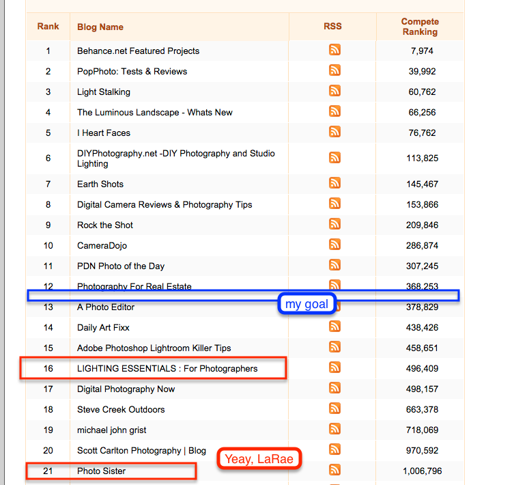Select the Earth Shots blog name
Image resolution: width=514 pixels, height=485 pixels.
pos(100,184)
